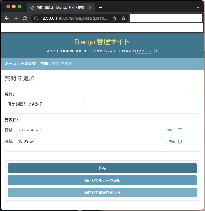Focus the 日付 date input field

point(89,130)
